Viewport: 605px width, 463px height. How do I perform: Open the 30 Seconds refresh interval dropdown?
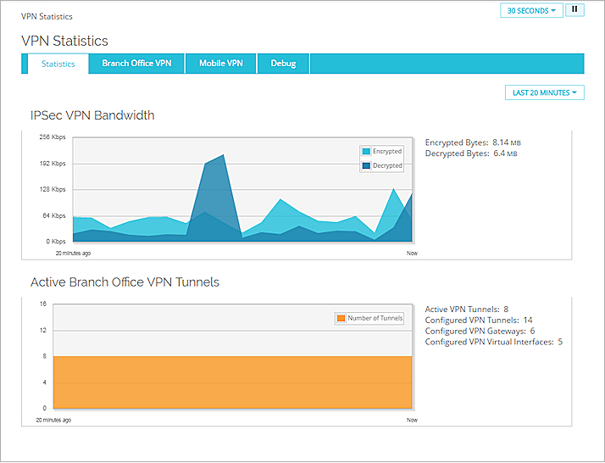[531, 11]
